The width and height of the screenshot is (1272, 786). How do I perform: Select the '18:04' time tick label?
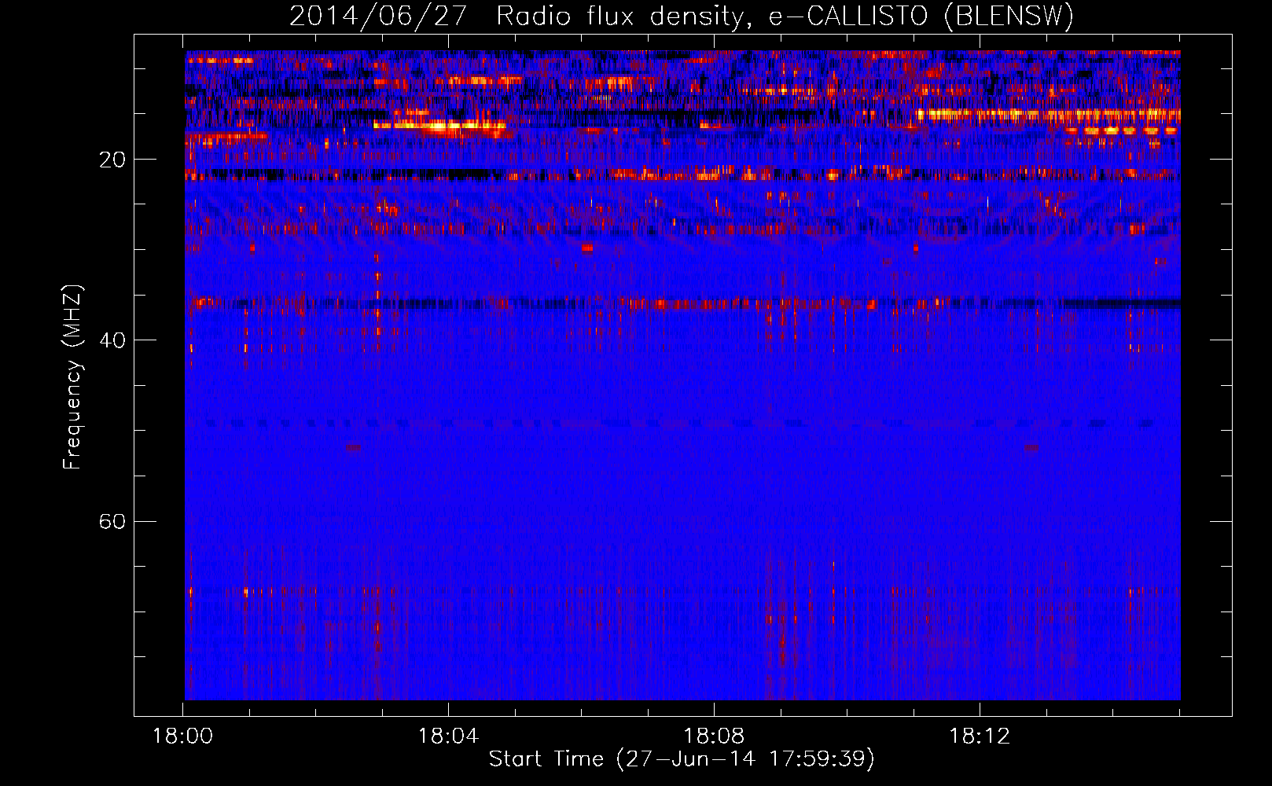click(448, 736)
